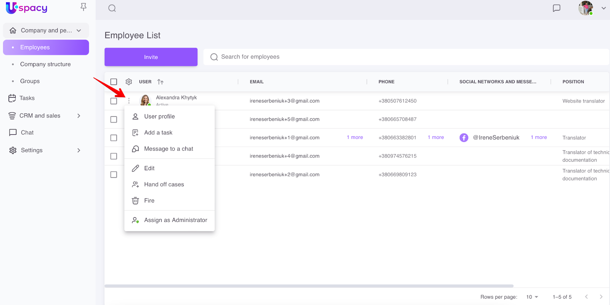
Task: Click the pin sidebar icon
Action: (83, 7)
